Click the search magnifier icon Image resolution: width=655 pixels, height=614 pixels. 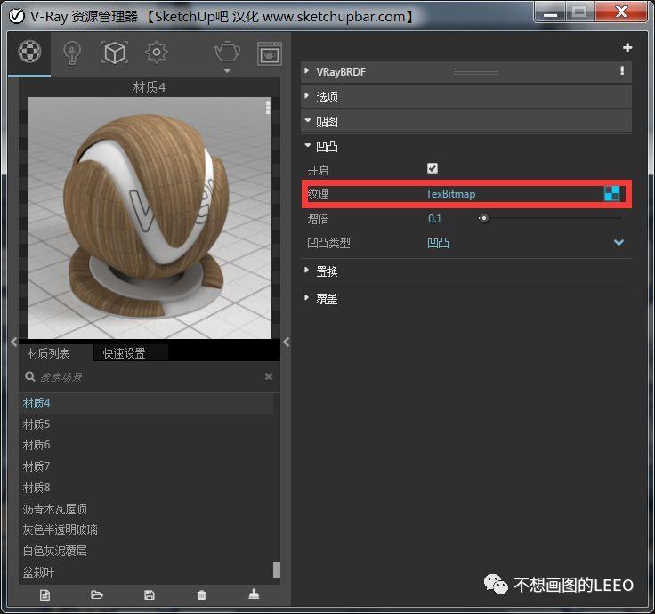click(29, 376)
